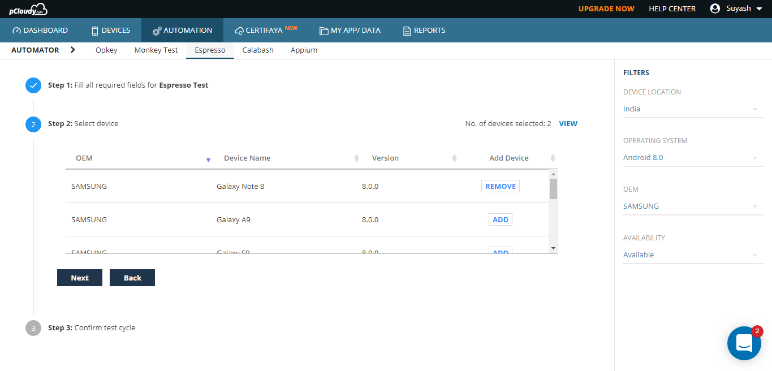Open the Device Location India dropdown
The width and height of the screenshot is (772, 371).
coord(693,109)
